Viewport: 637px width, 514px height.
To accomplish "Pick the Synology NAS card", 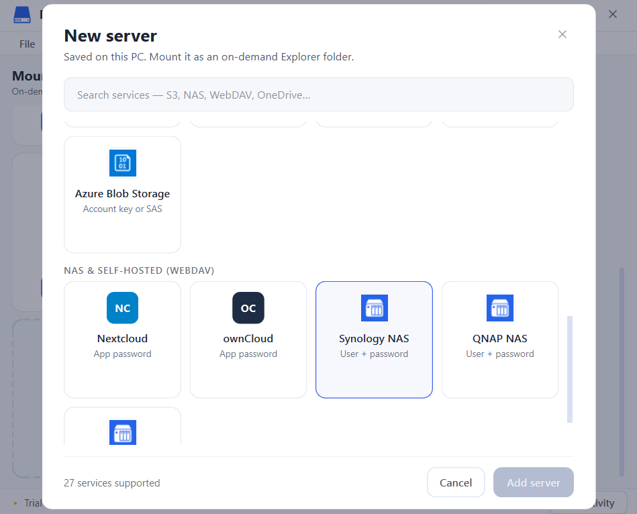I will [374, 340].
